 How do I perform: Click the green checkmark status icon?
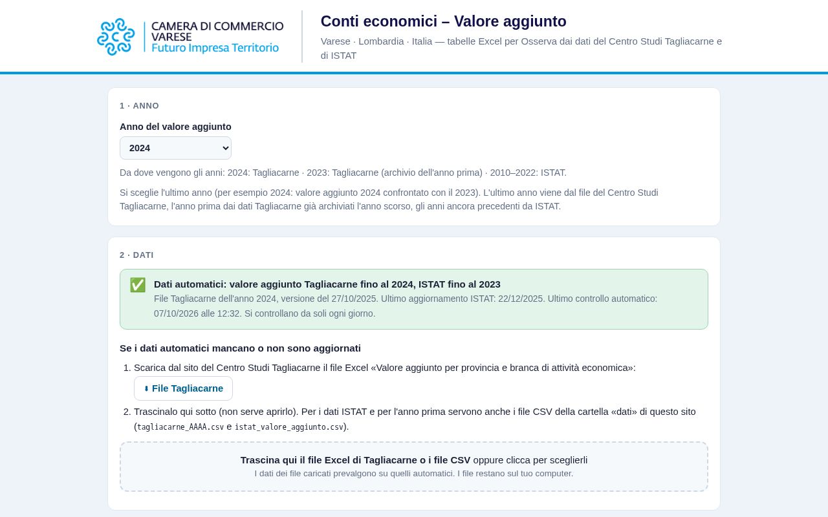pos(138,285)
